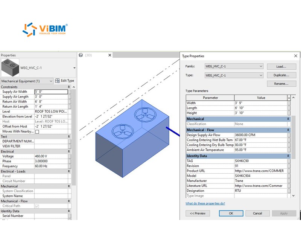Click the Parameter column header
The image size is (301, 226).
click(x=210, y=98)
